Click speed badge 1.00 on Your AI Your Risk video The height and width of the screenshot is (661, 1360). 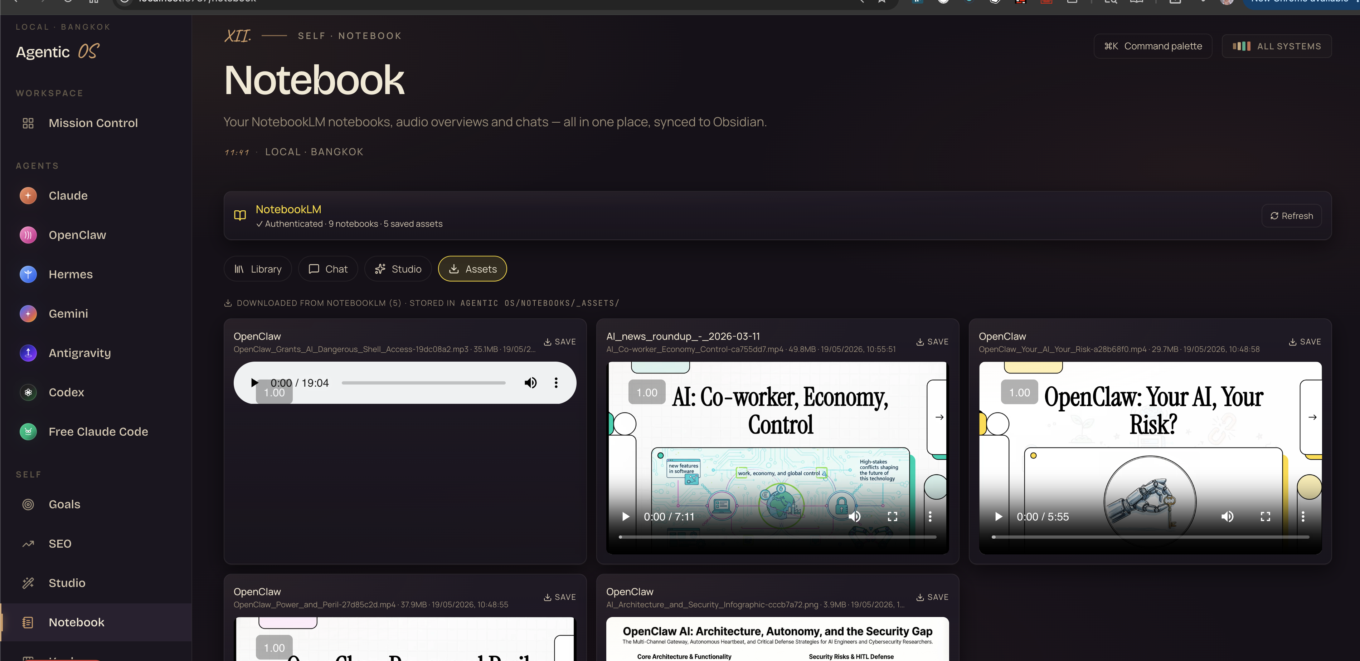click(x=1020, y=392)
